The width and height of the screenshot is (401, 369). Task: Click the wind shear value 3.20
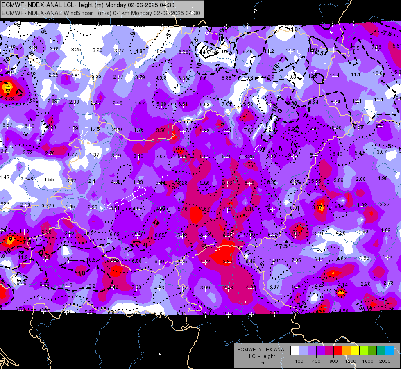pos(97,50)
